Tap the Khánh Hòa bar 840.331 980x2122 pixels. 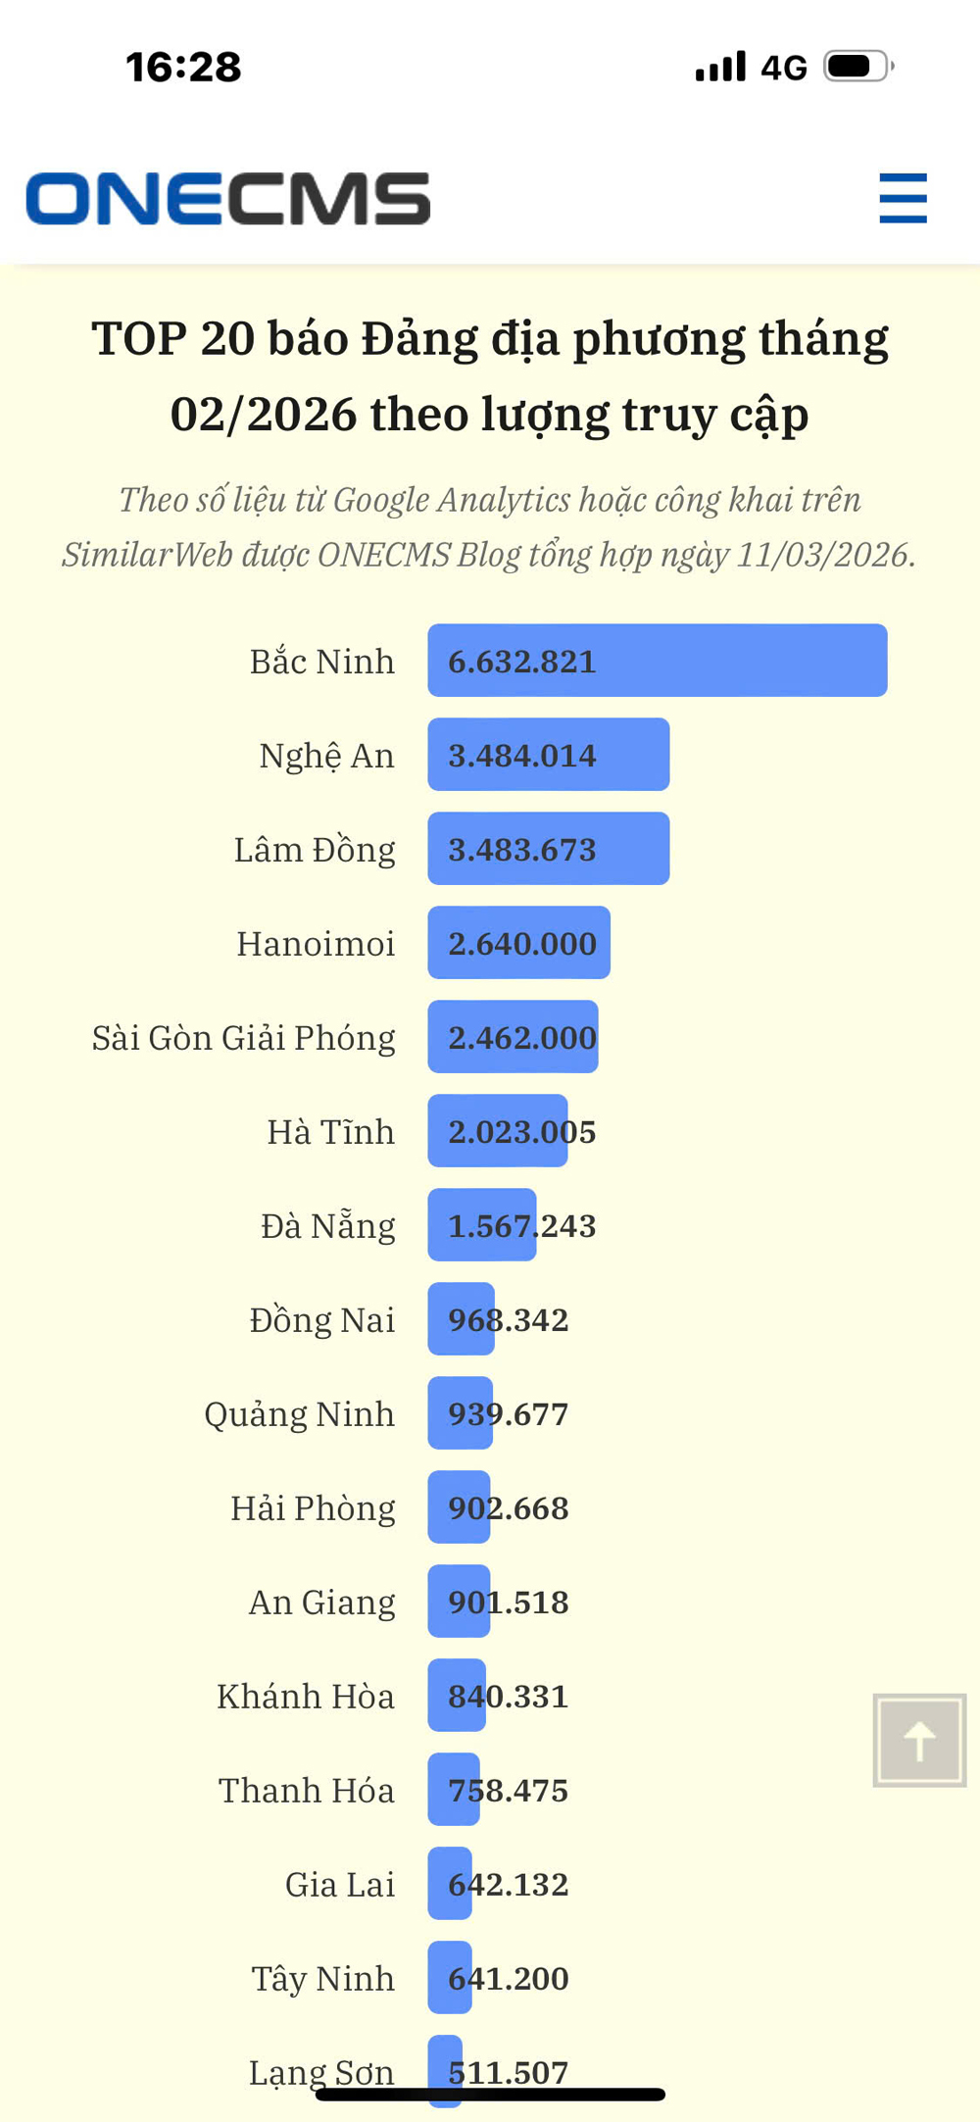tap(458, 1696)
